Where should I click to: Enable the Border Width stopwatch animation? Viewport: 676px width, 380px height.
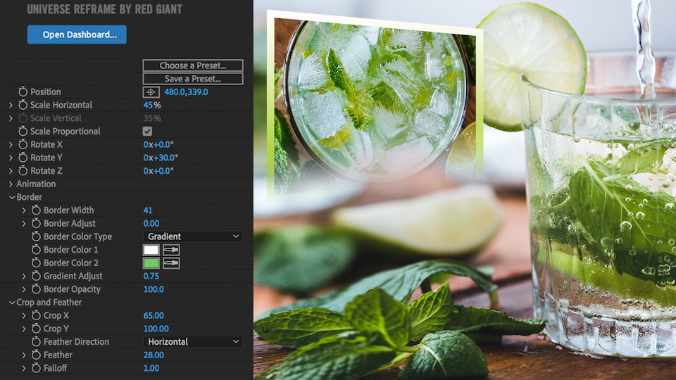37,210
